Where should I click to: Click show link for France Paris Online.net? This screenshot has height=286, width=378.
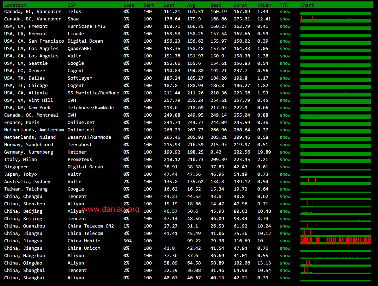point(285,123)
